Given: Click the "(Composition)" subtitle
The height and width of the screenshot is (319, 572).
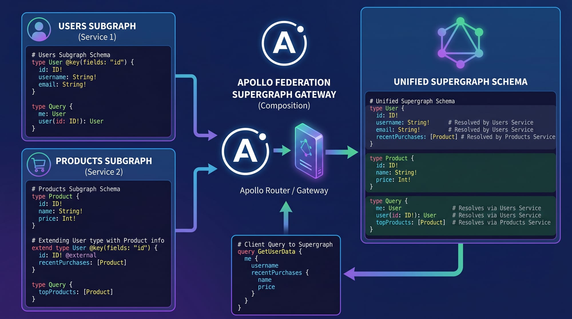Looking at the screenshot, I should [x=284, y=105].
